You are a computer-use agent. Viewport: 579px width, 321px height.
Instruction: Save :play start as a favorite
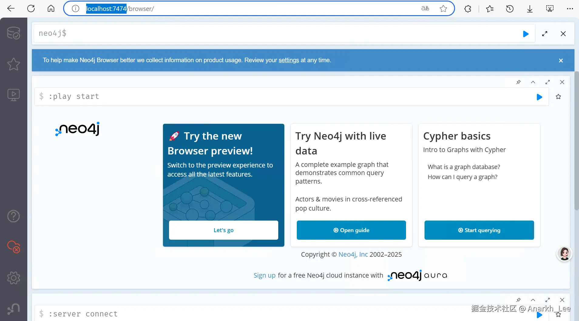558,97
